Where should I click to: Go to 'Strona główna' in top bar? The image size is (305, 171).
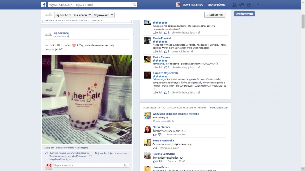216,5
